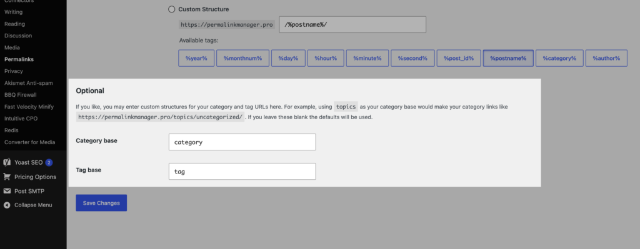Insert the %hour% tag
The height and width of the screenshot is (249, 640).
tap(326, 58)
